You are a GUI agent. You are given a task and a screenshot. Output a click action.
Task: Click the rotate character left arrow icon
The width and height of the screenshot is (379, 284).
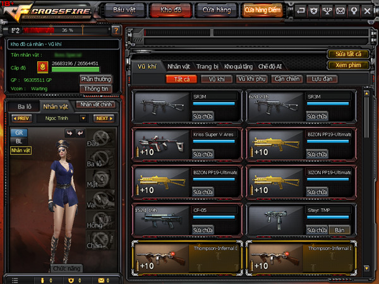69,133
